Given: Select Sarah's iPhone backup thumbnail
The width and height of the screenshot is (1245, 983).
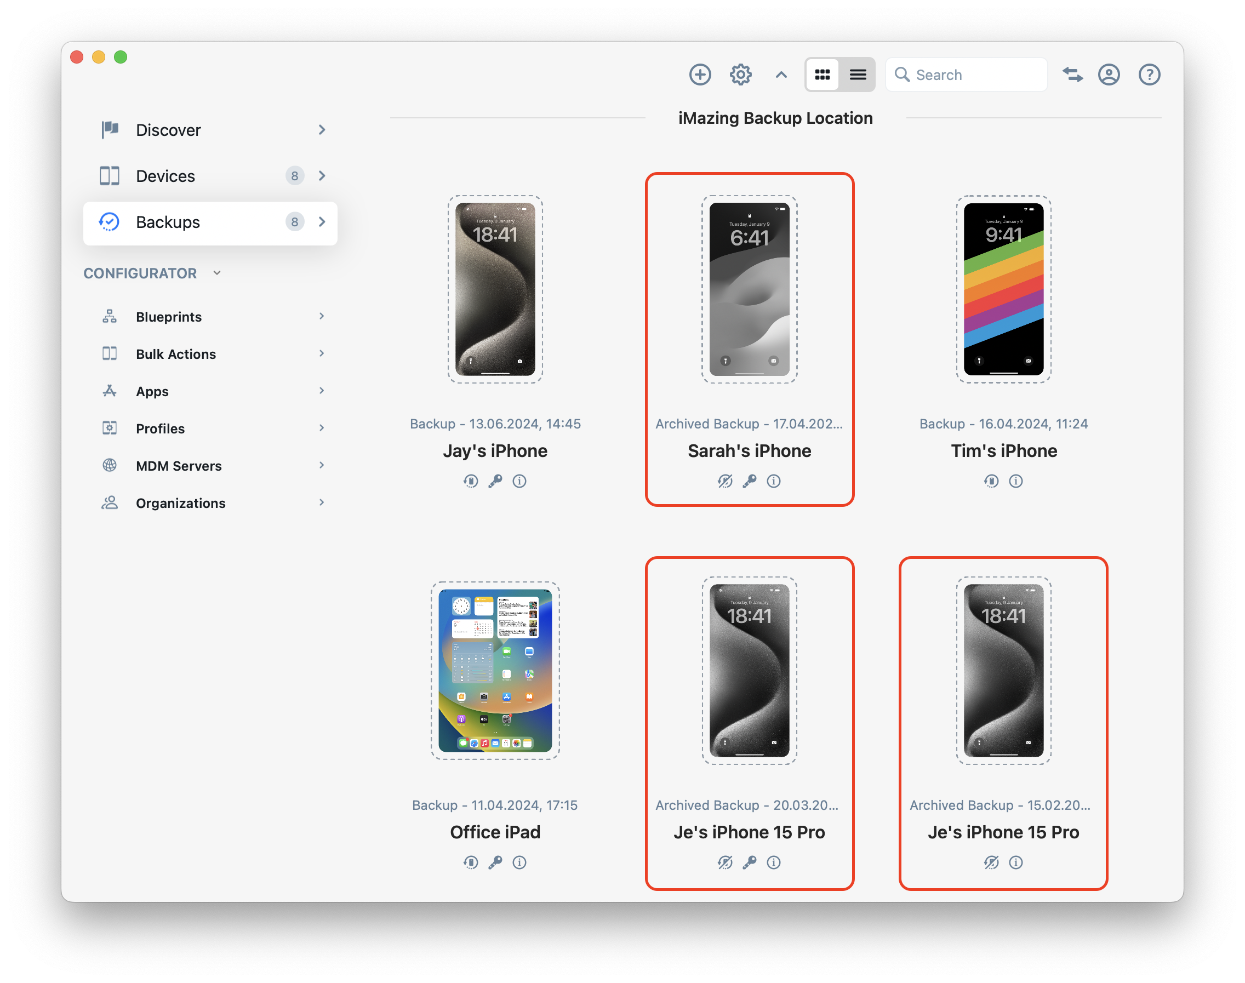Looking at the screenshot, I should (x=750, y=289).
